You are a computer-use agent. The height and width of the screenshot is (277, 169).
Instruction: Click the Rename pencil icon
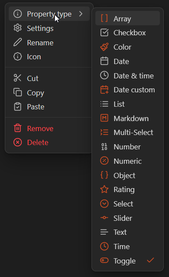coord(18,42)
